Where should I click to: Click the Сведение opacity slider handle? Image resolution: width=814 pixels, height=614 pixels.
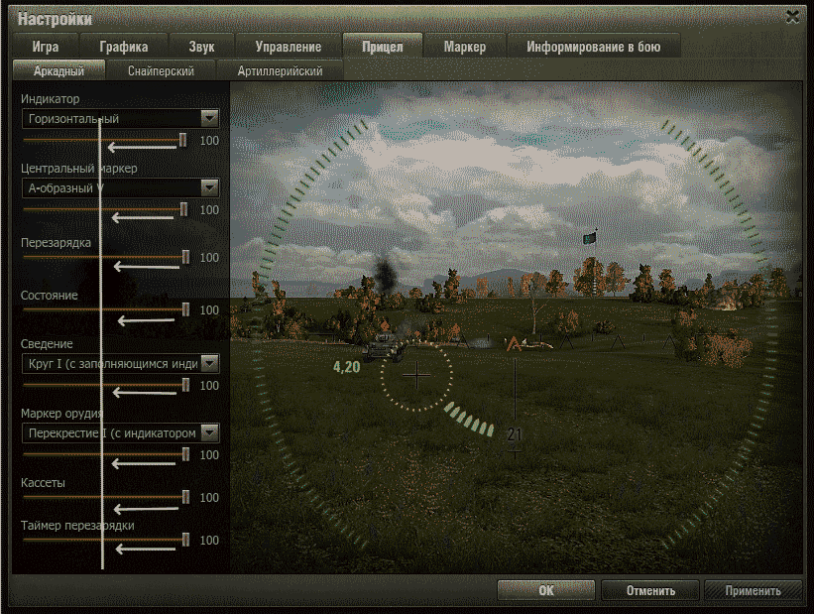pos(185,385)
